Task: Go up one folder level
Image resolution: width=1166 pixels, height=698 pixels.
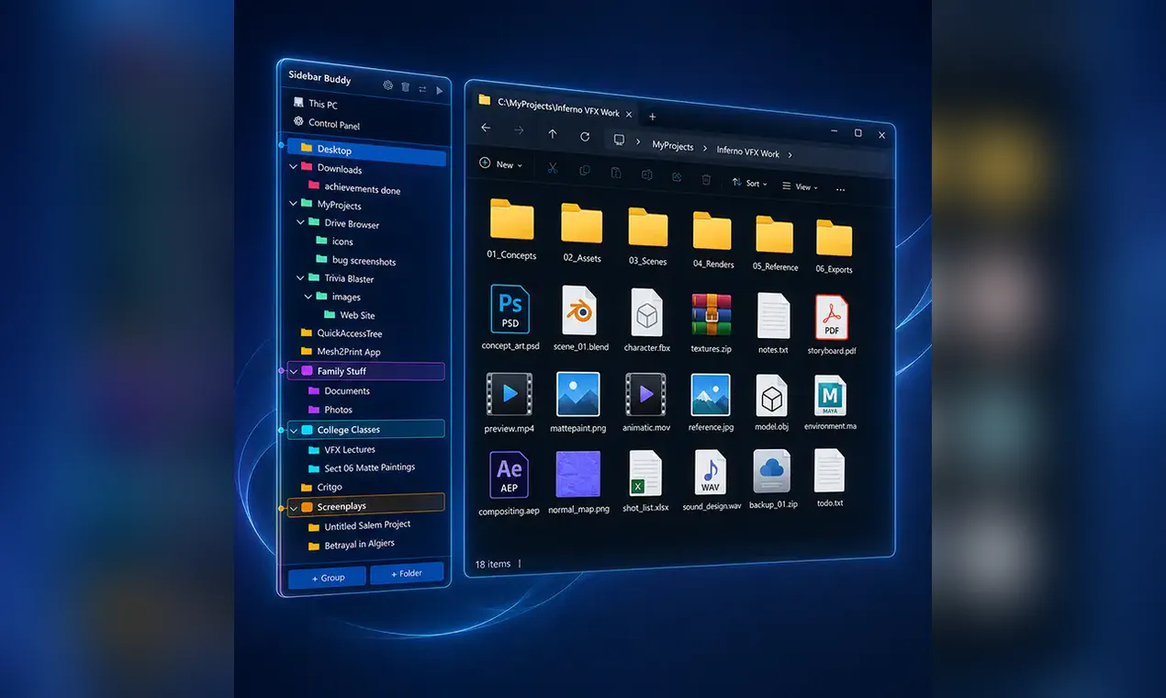Action: tap(552, 134)
